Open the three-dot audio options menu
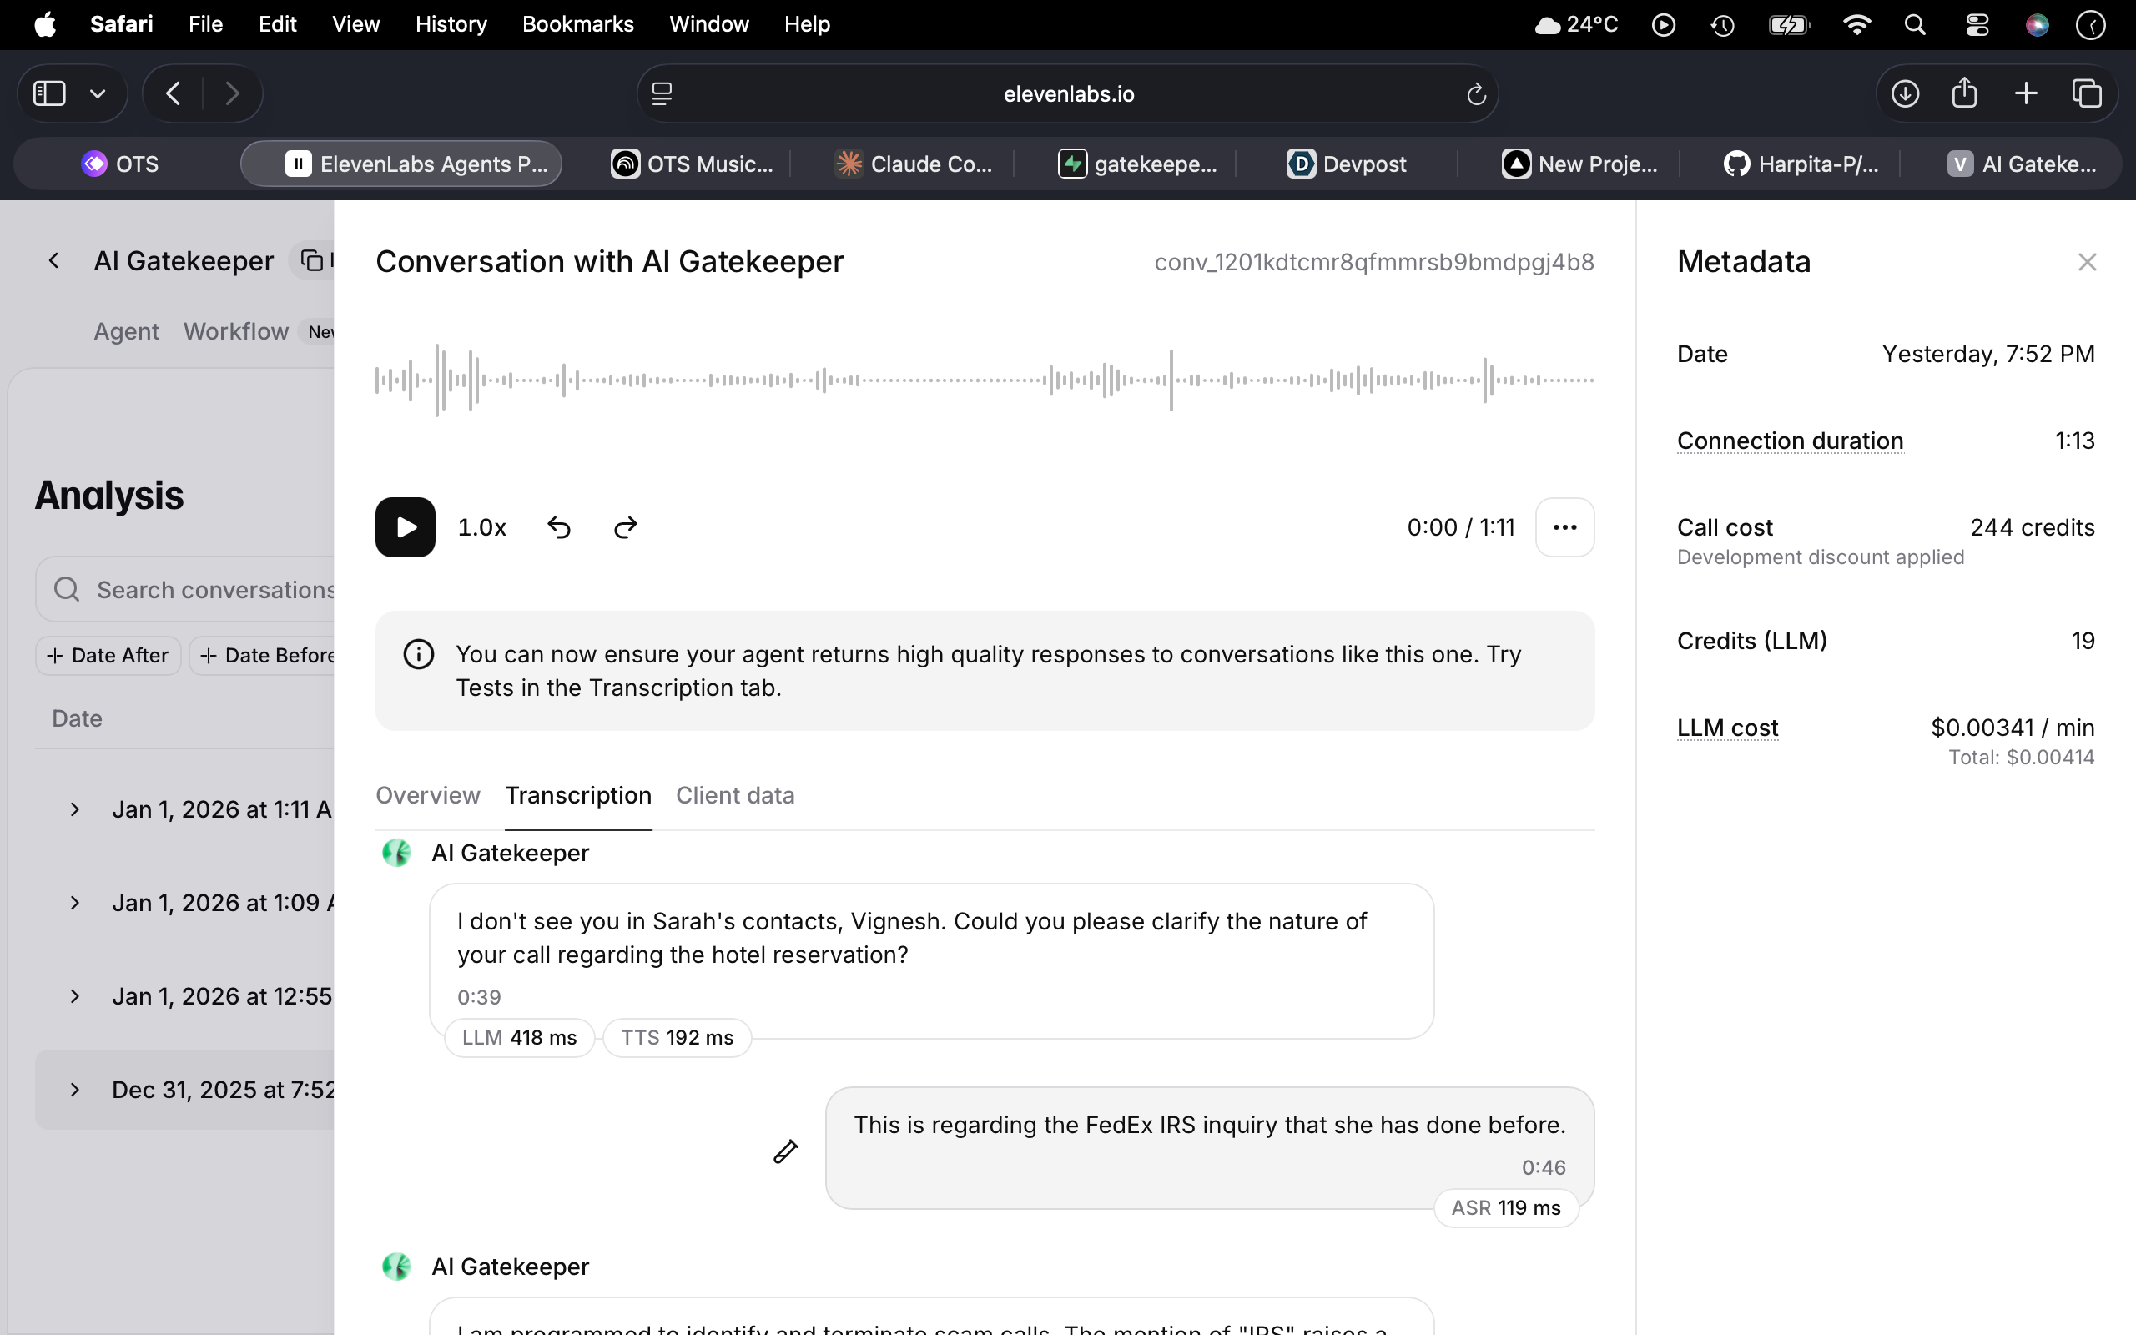The image size is (2136, 1335). (x=1564, y=527)
